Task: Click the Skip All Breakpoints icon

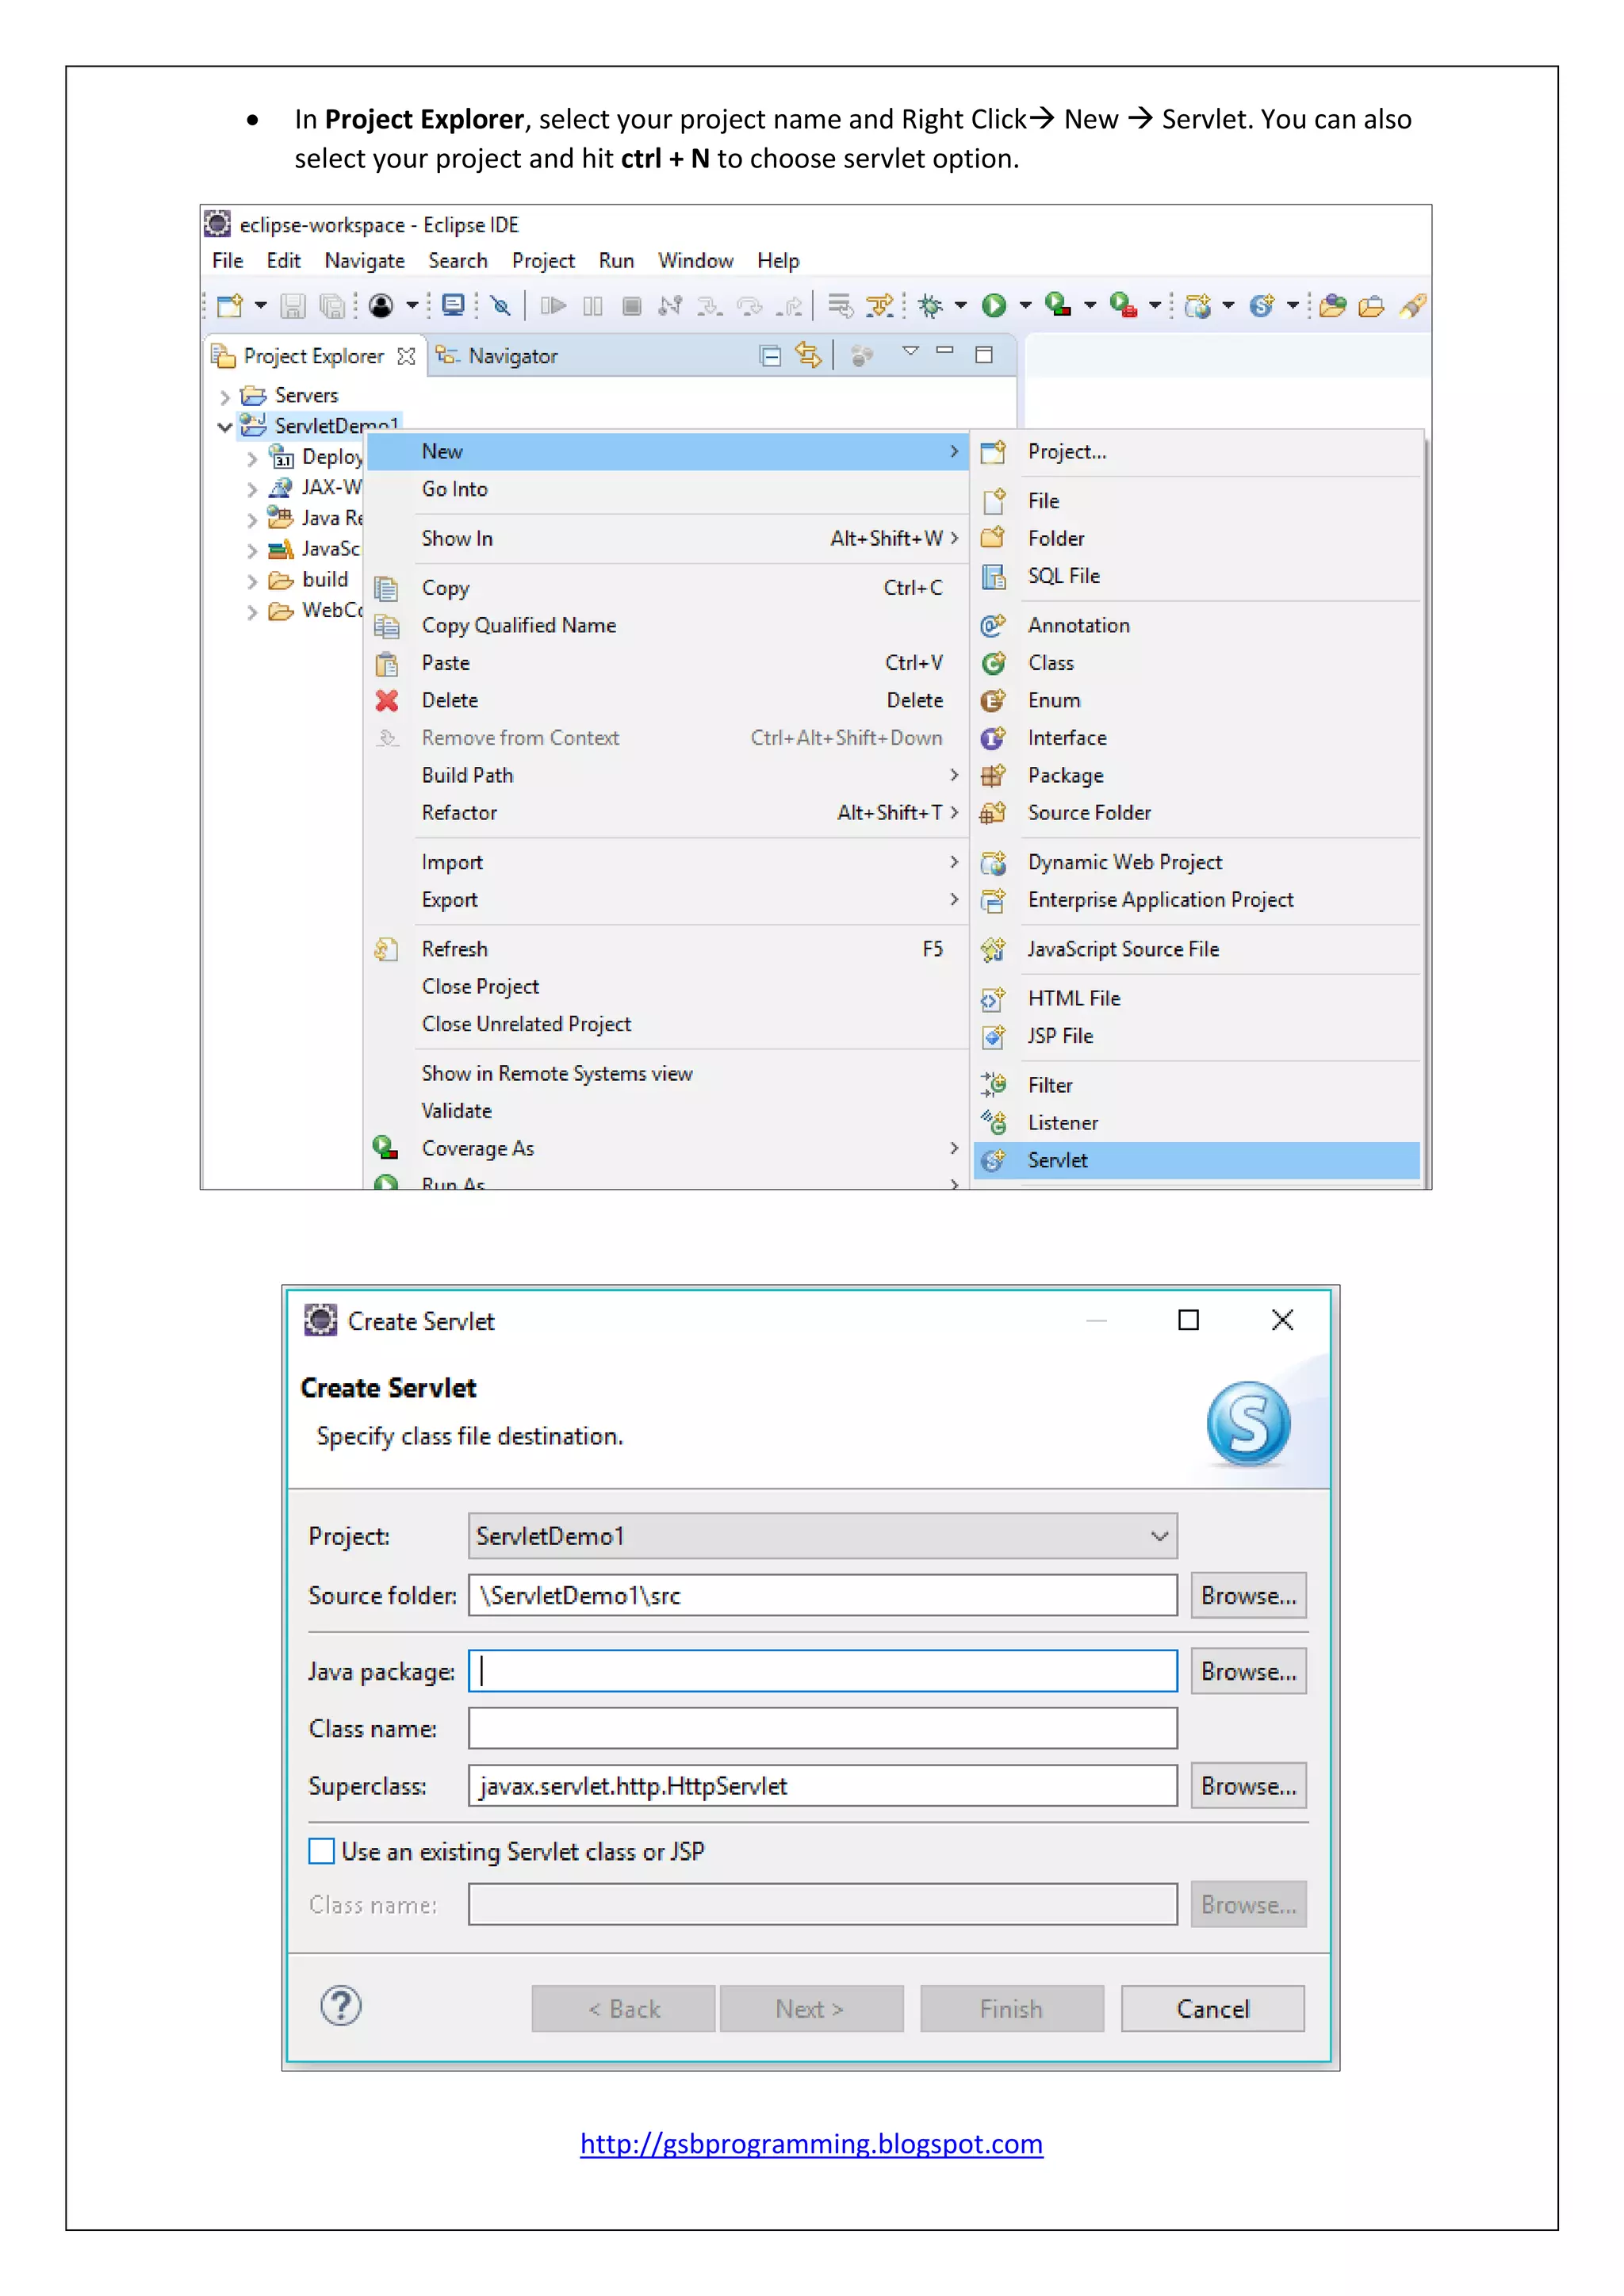Action: click(x=501, y=305)
